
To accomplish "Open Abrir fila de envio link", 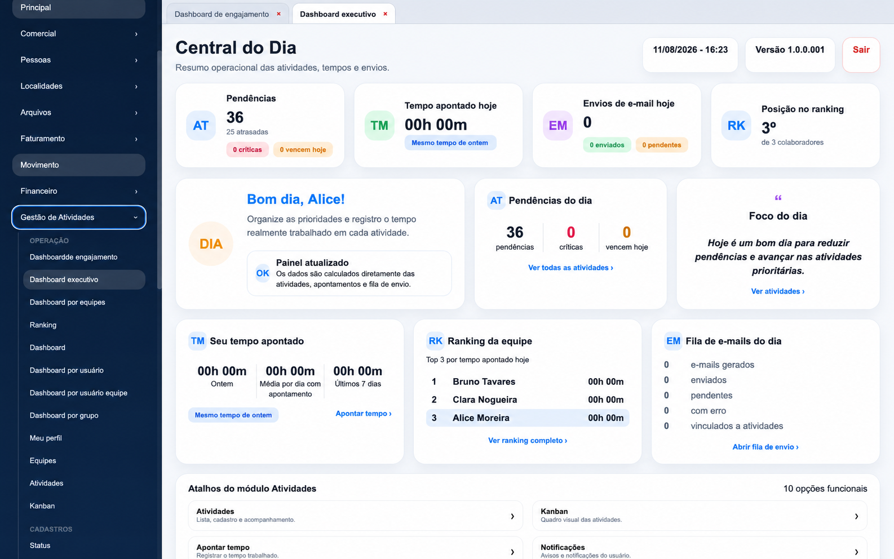I will click(x=765, y=447).
